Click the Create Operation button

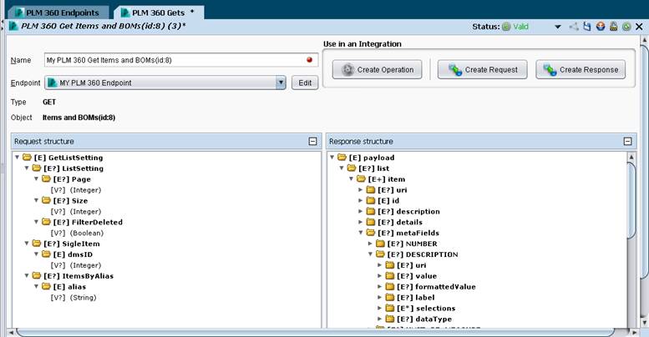(377, 69)
